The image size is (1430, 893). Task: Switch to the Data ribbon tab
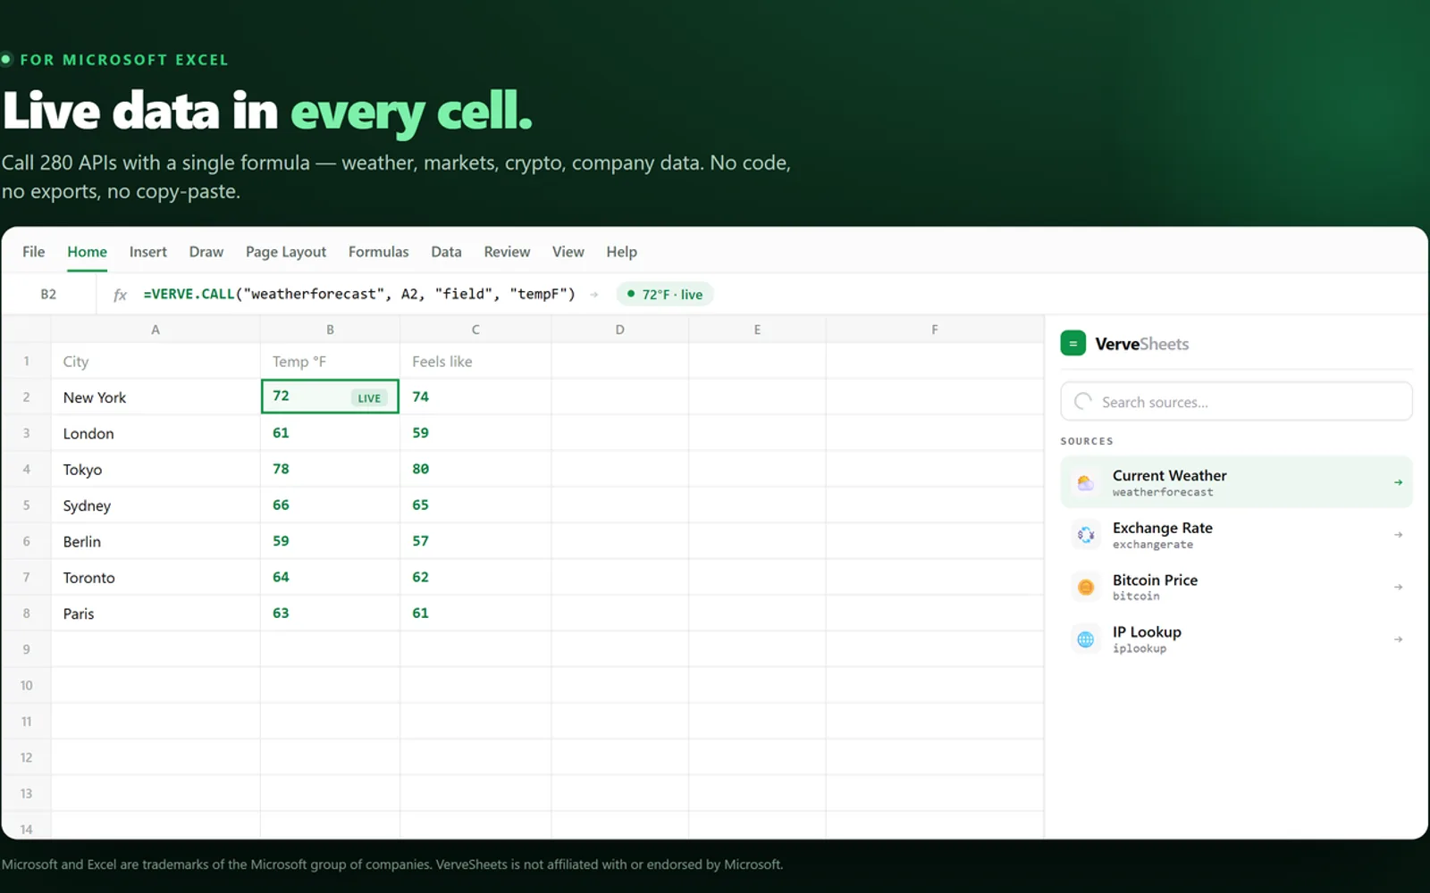tap(446, 252)
